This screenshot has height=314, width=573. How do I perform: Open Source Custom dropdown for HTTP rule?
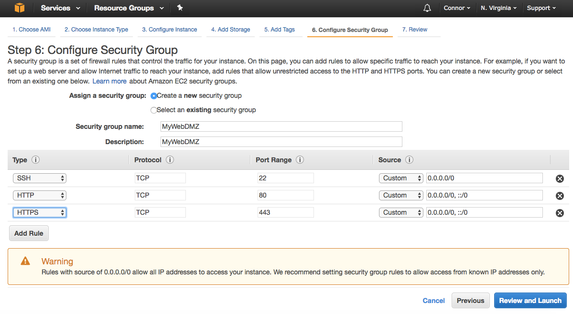[x=401, y=195]
